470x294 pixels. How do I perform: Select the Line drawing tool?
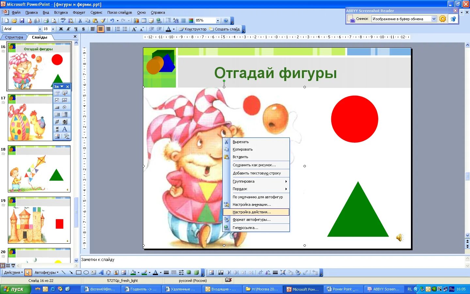(64, 272)
